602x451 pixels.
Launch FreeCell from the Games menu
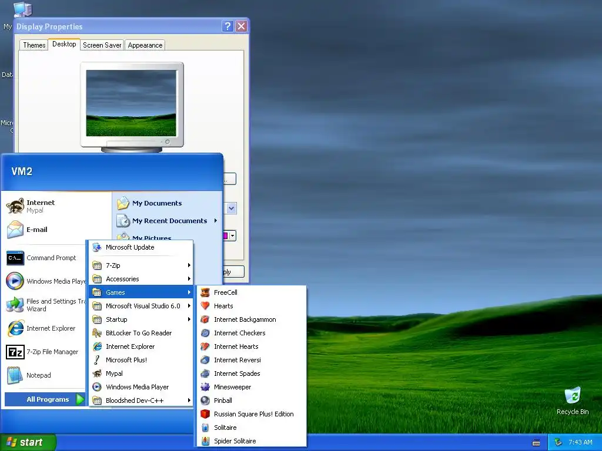click(x=252, y=292)
